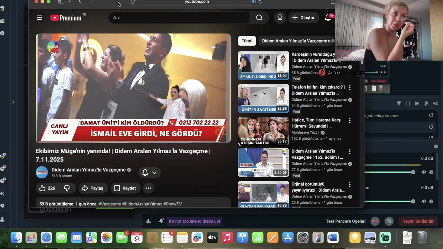
Task: Like the video with 226 likes
Action: 47,188
